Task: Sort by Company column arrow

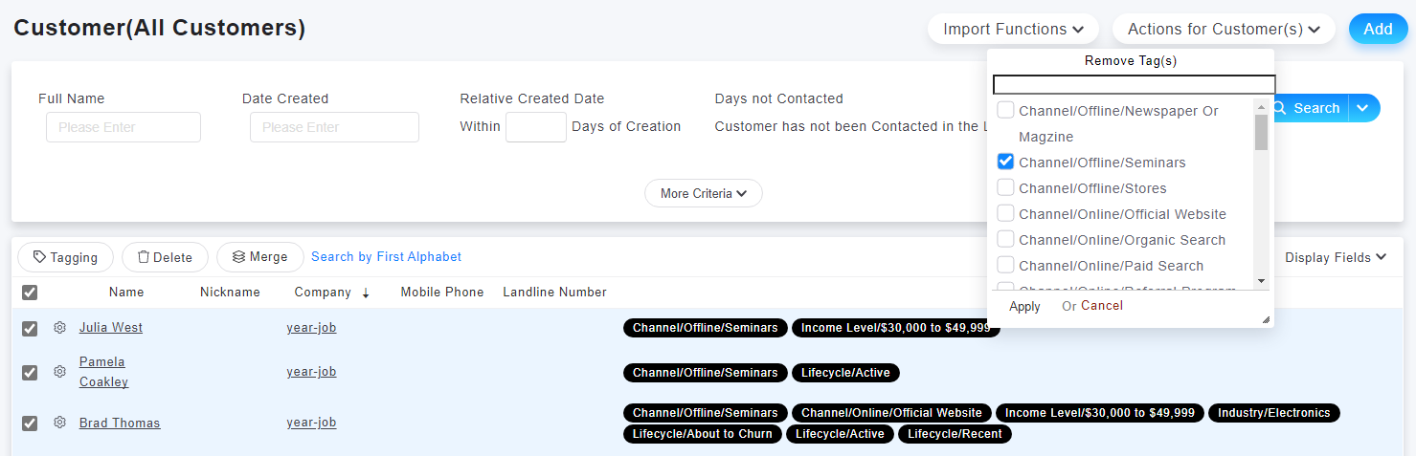Action: coord(366,293)
